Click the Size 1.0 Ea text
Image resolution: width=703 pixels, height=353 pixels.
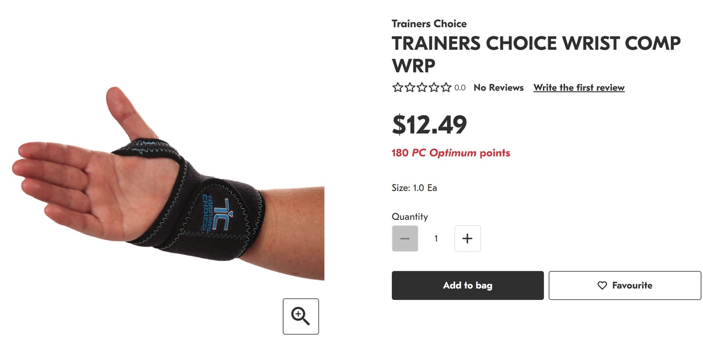point(414,188)
